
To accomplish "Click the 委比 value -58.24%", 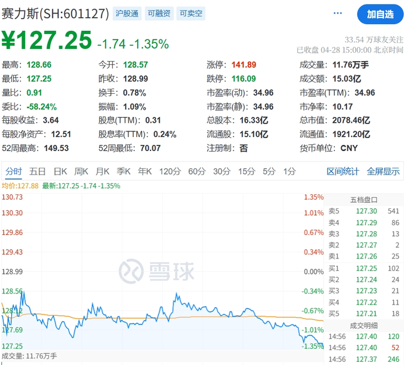I will coord(41,107).
